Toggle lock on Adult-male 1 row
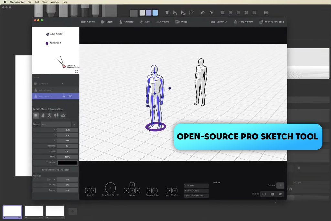The width and height of the screenshot is (331, 221). 64,96
